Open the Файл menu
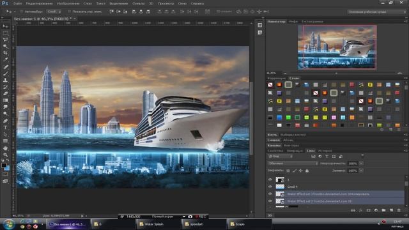The image size is (409, 230). pyautogui.click(x=17, y=4)
